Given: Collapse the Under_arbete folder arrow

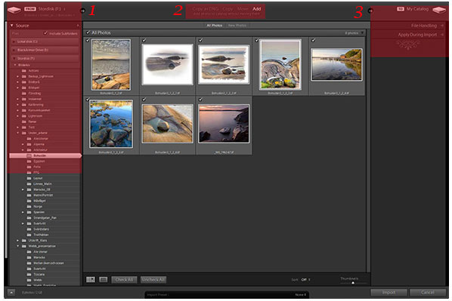Looking at the screenshot, I should point(18,133).
